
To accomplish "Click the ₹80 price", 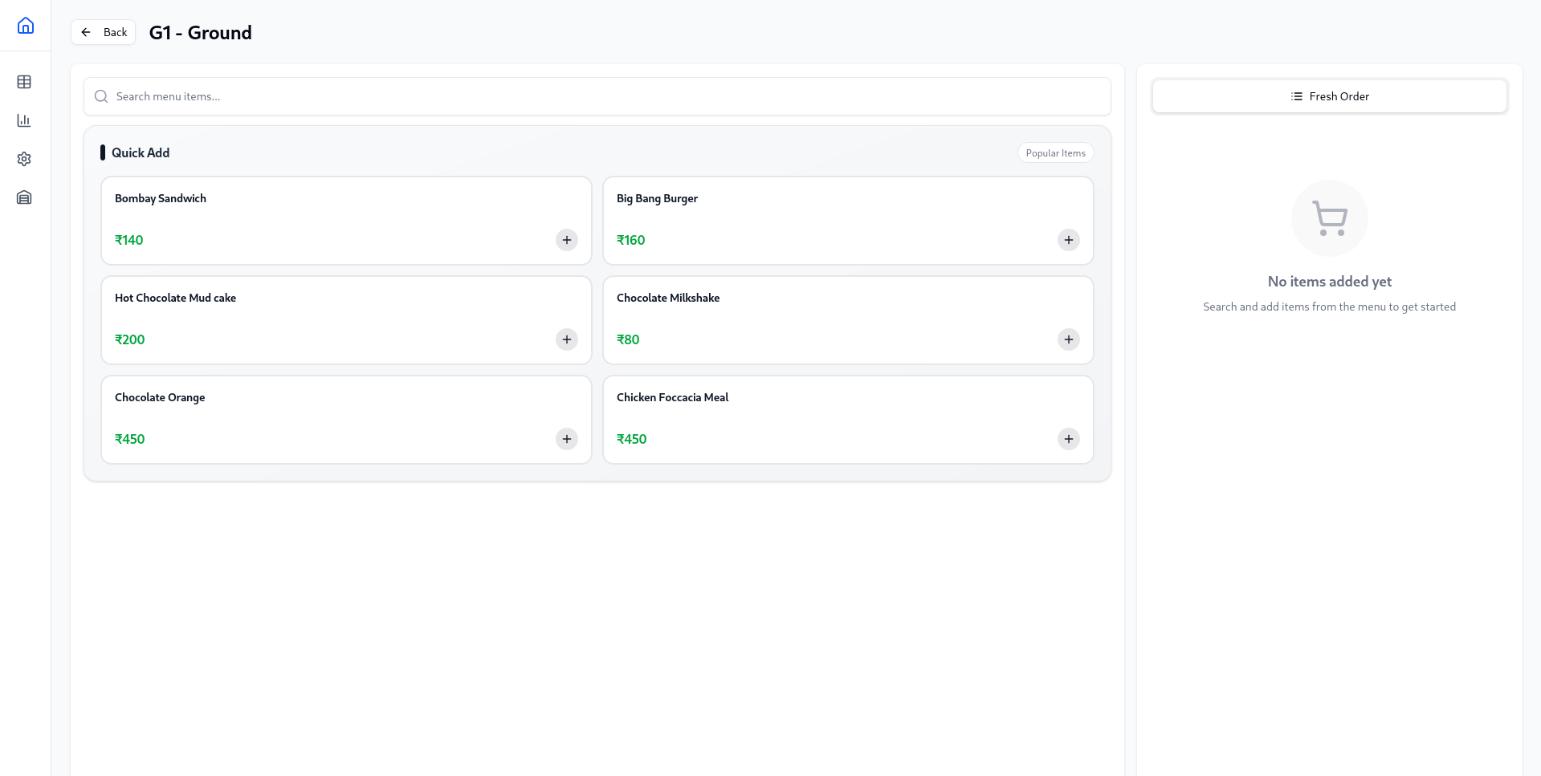I will tap(628, 339).
